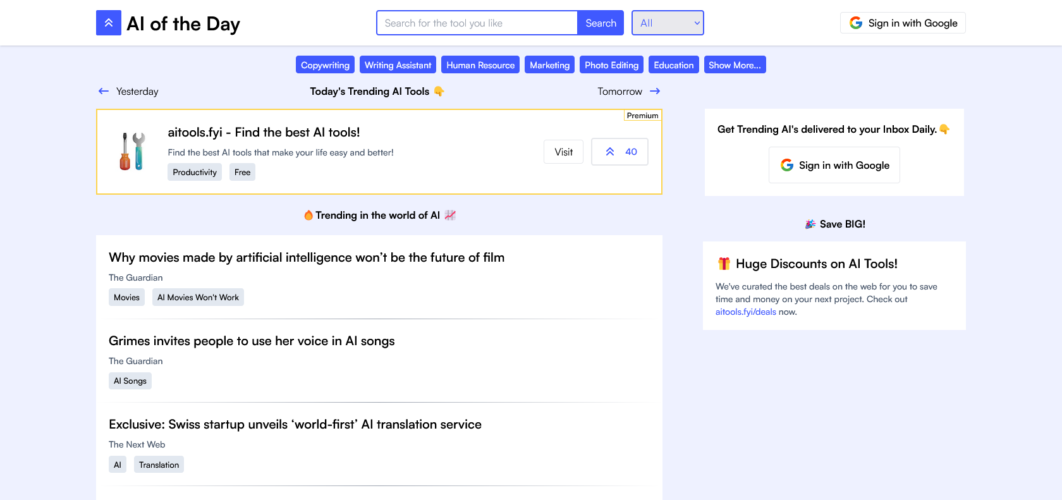Select the Human Resource category tag
The height and width of the screenshot is (500, 1062).
(x=480, y=65)
